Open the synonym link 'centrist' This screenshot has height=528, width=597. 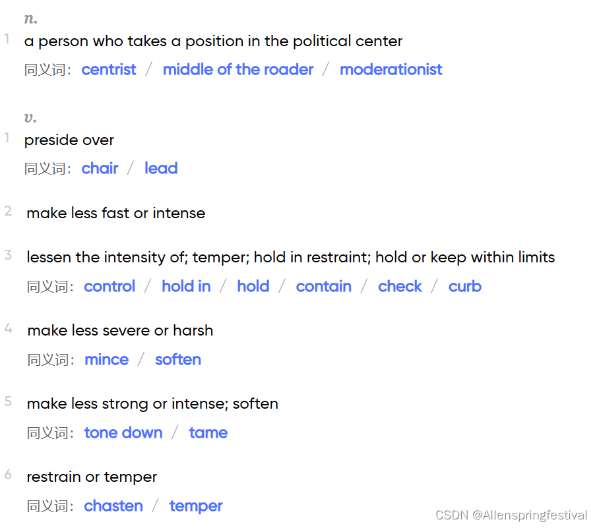tap(108, 70)
